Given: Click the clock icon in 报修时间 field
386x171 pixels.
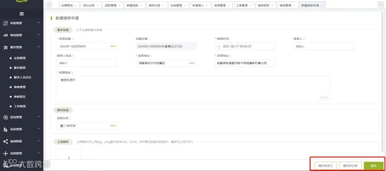Looking at the screenshot, I should [219, 46].
